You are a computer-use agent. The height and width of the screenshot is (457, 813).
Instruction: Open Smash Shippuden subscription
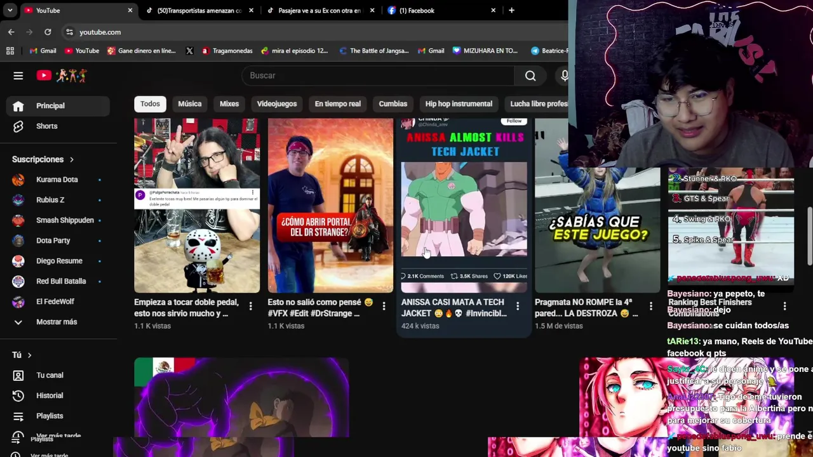(58, 220)
